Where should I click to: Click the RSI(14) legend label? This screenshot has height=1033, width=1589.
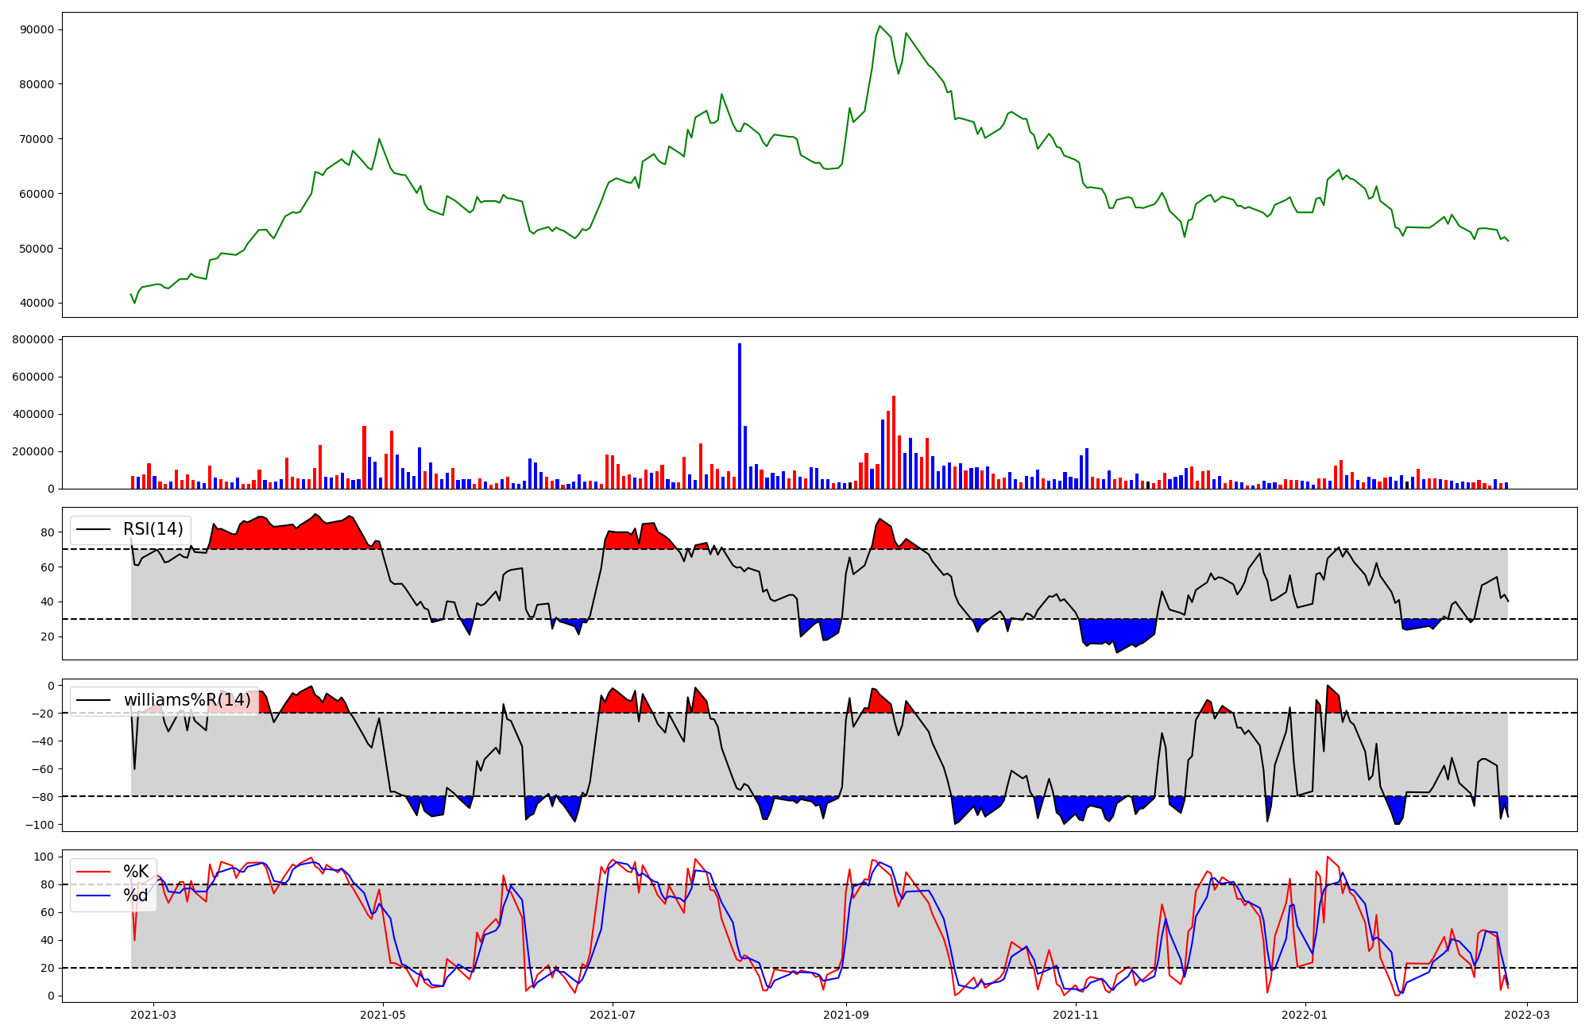[x=153, y=529]
